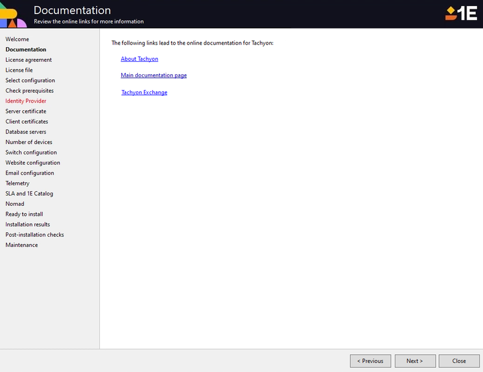Select Switch configuration in the sidebar

tap(31, 153)
